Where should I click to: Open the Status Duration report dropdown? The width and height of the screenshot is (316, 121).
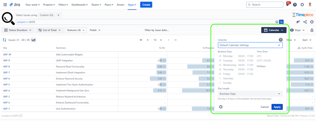18,30
